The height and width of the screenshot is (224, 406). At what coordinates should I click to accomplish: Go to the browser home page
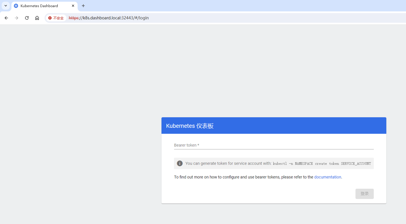(37, 18)
